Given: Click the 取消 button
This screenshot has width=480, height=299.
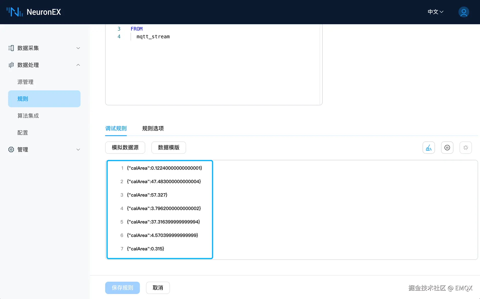Looking at the screenshot, I should tap(158, 288).
